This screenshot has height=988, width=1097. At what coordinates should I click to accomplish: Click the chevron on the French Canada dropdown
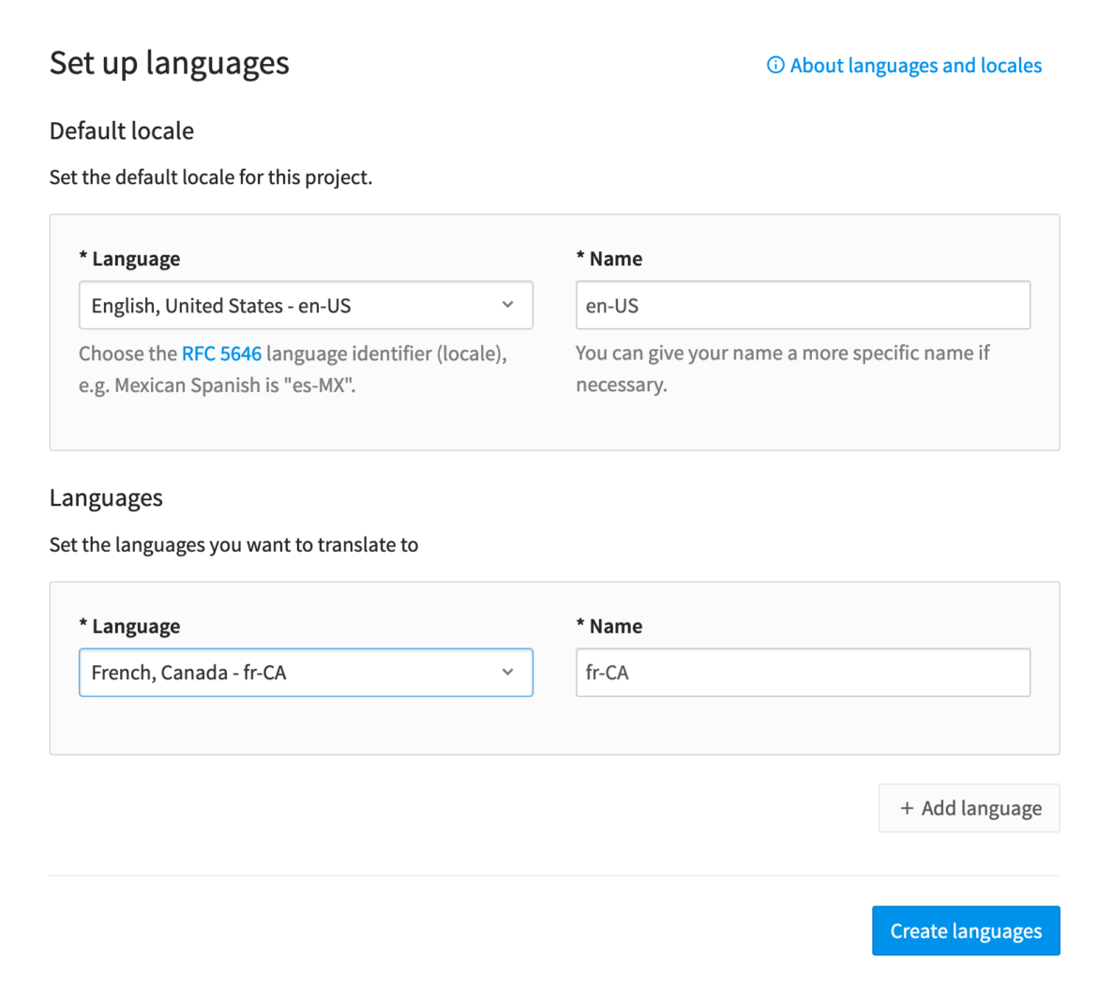[507, 672]
